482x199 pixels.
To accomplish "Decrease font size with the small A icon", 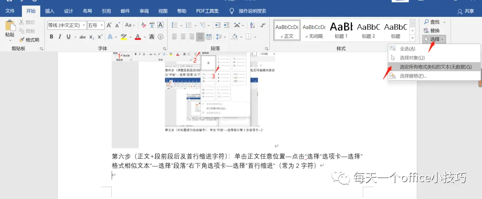I will 117,25.
